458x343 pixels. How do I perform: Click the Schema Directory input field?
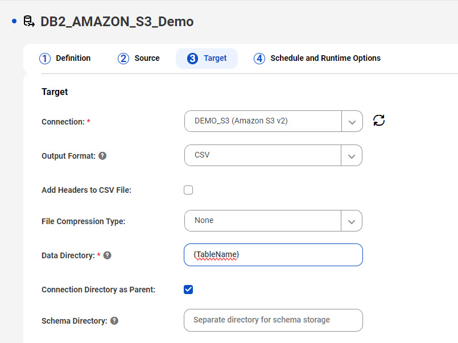[274, 320]
